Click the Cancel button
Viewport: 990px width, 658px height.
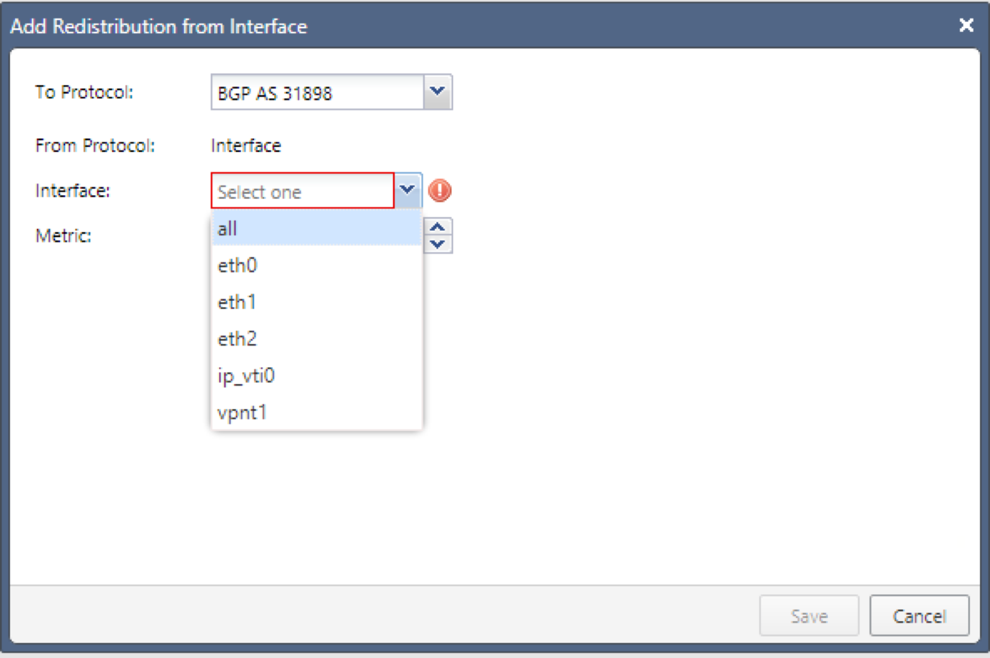919,616
